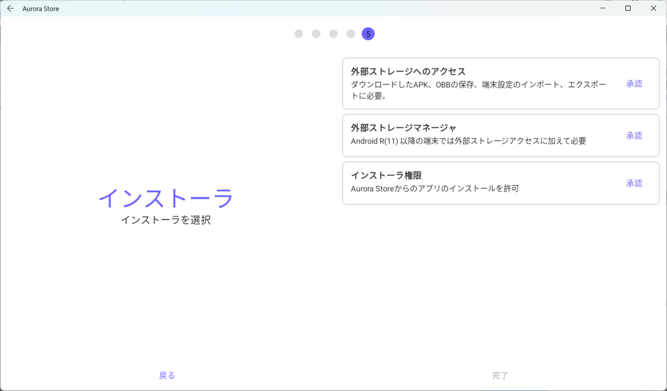Maximize the Aurora Store window
This screenshot has height=391, width=667.
[628, 8]
